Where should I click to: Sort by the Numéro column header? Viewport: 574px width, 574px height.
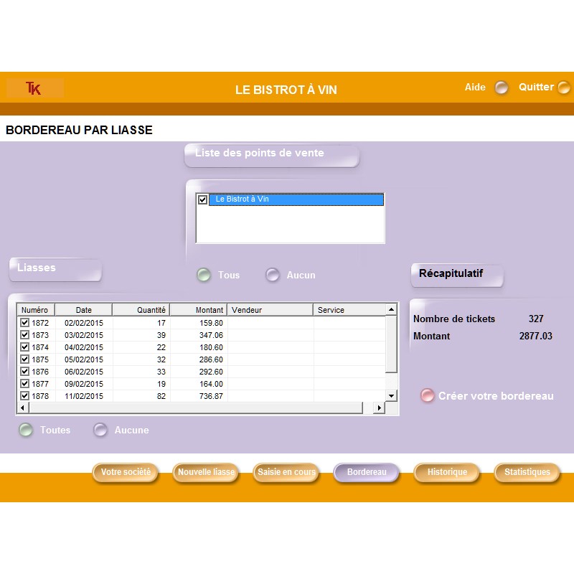37,310
